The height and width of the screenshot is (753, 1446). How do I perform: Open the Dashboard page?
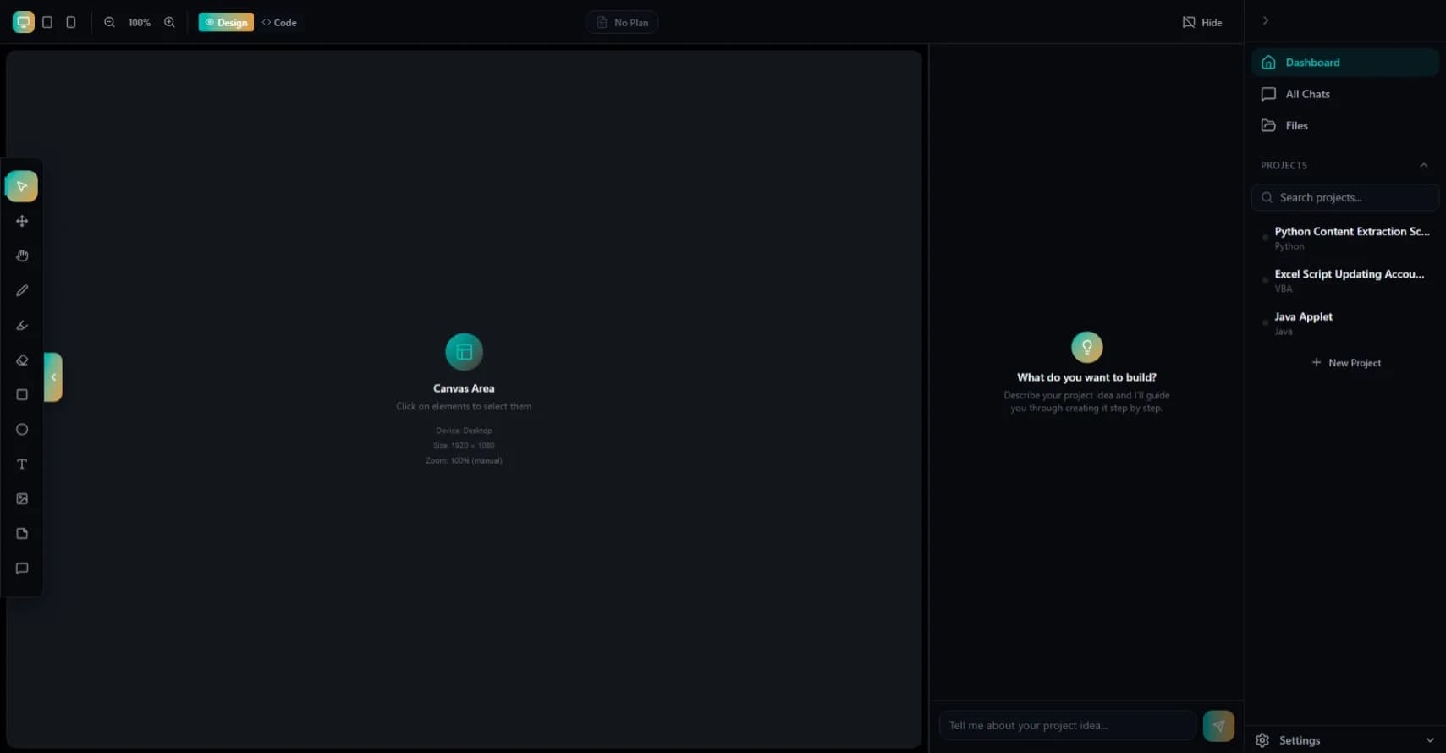point(1345,63)
